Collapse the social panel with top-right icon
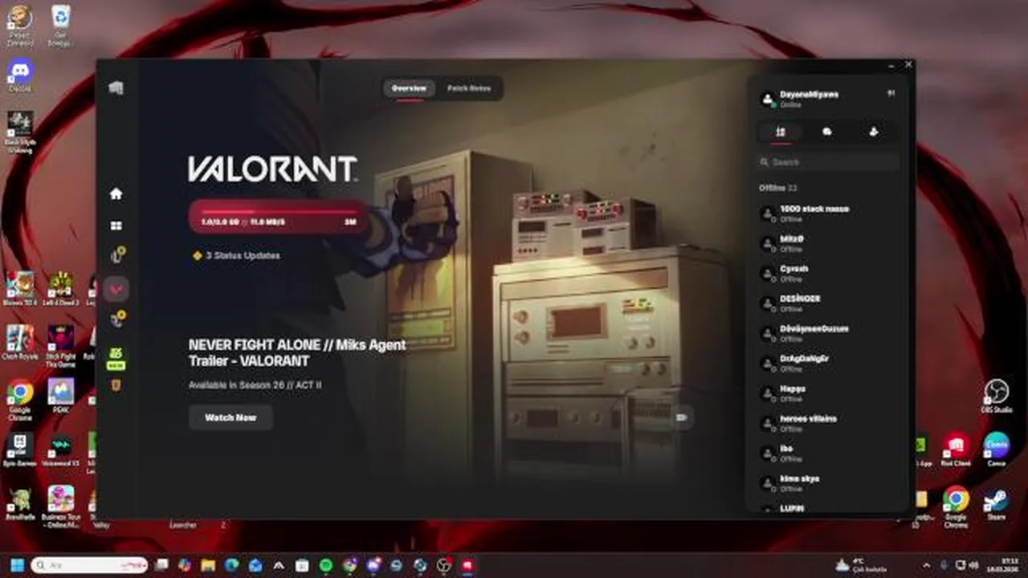Image resolution: width=1028 pixels, height=578 pixels. tap(891, 94)
